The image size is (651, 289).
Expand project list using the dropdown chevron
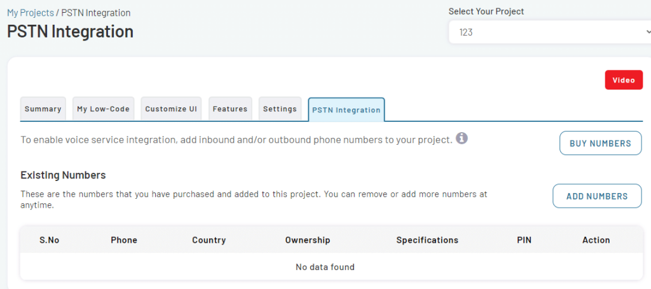648,32
